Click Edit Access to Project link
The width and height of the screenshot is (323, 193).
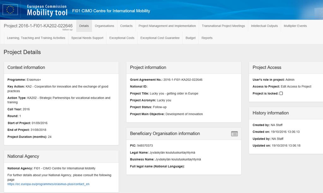tap(296, 87)
